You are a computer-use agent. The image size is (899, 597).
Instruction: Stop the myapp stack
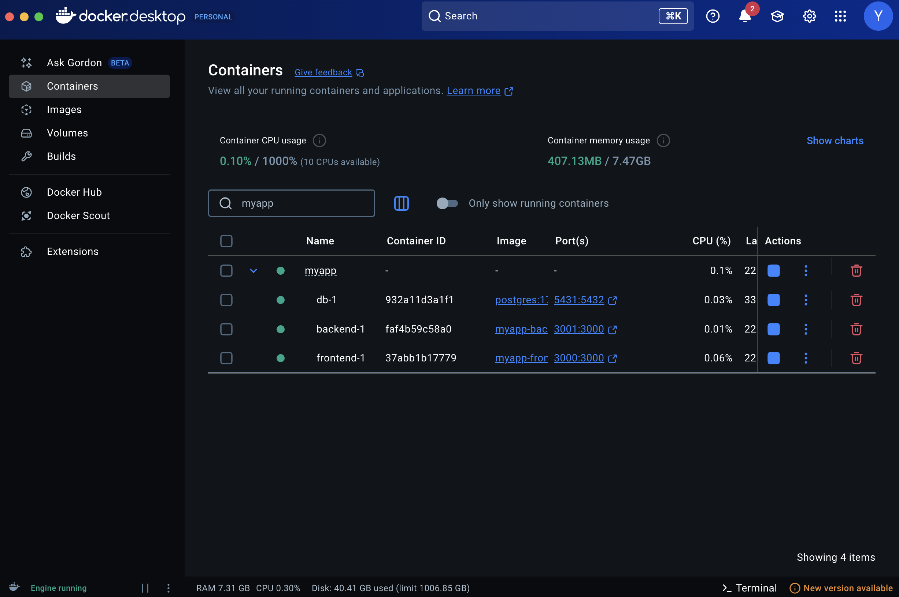[773, 271]
